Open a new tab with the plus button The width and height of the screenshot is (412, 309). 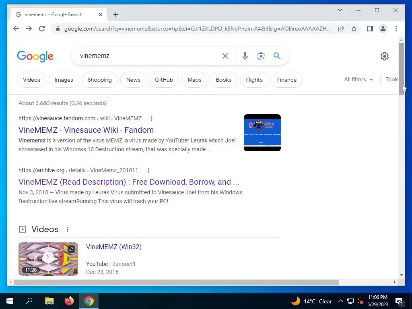click(x=116, y=14)
